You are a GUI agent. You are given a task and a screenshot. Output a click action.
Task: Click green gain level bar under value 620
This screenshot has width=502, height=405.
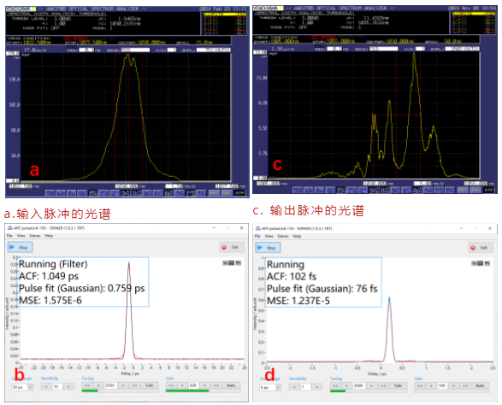coord(187,390)
